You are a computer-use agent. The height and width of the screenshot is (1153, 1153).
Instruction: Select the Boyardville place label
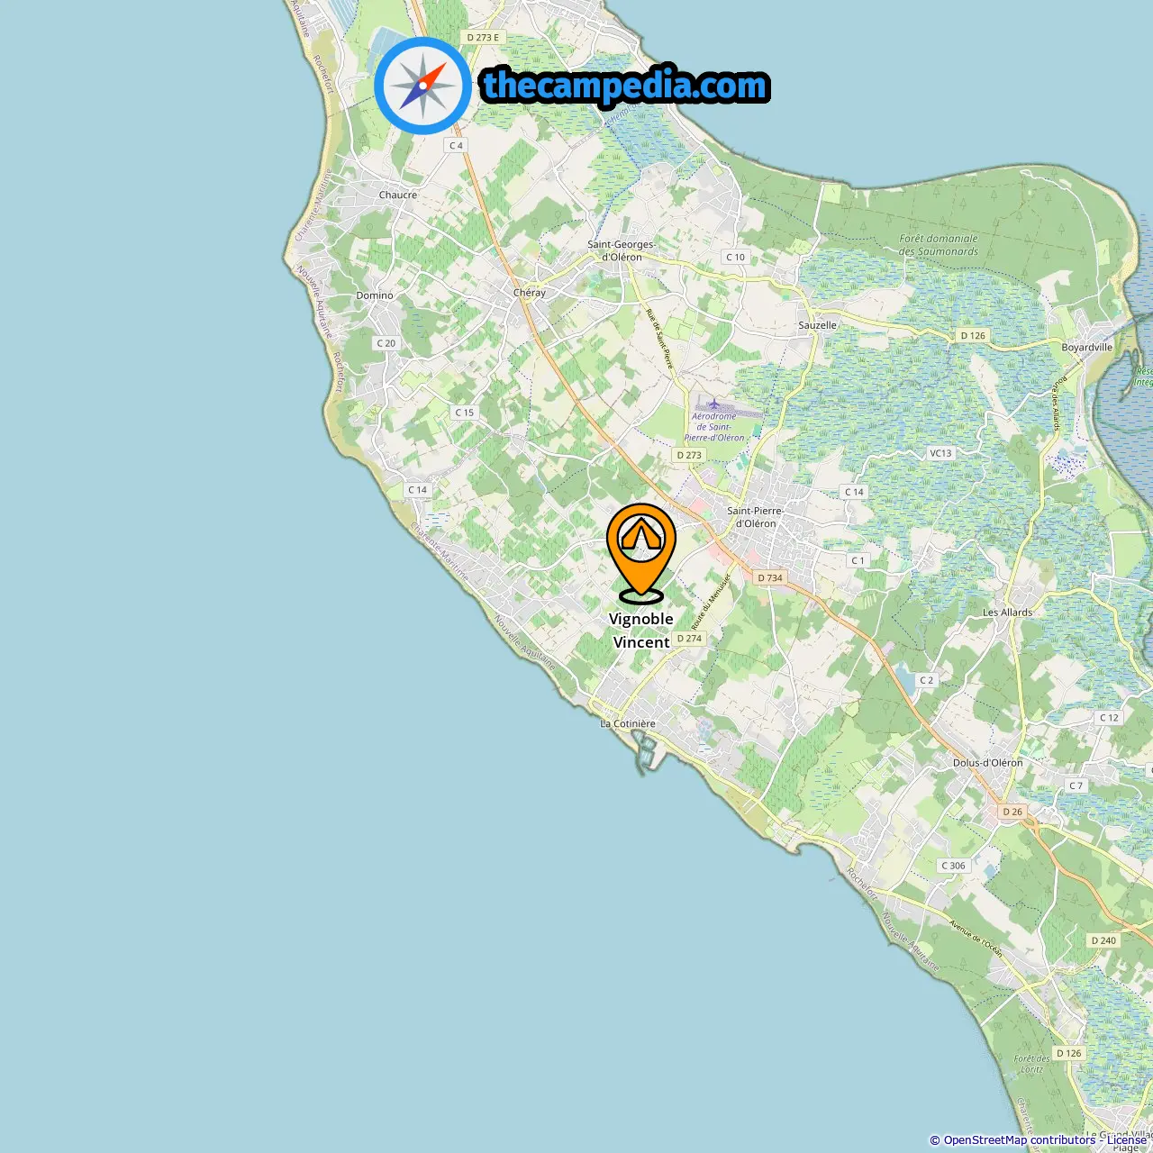pos(1087,348)
